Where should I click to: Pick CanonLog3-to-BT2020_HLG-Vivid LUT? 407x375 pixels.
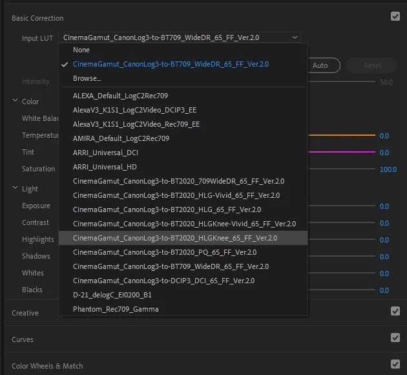pyautogui.click(x=183, y=195)
